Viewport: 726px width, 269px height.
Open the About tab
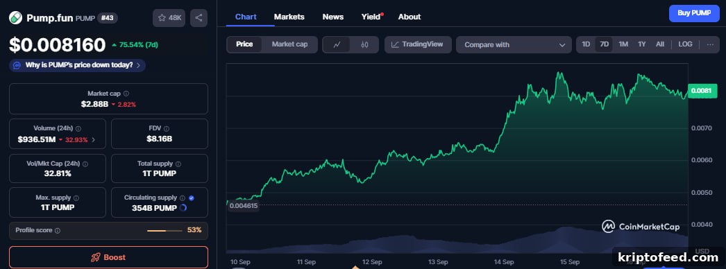(x=410, y=17)
